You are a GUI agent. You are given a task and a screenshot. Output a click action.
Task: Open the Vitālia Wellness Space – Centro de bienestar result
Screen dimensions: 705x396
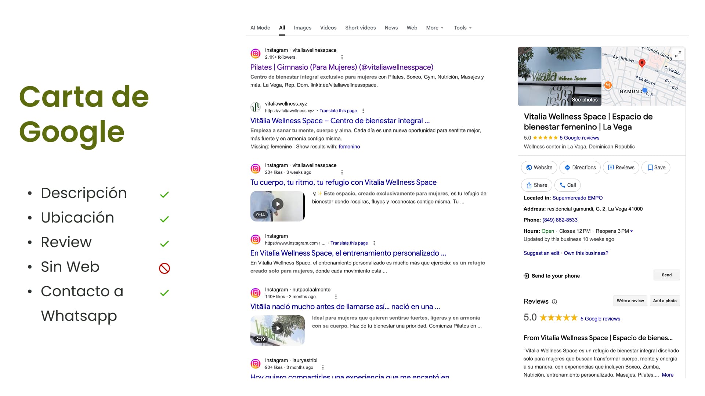click(x=340, y=121)
